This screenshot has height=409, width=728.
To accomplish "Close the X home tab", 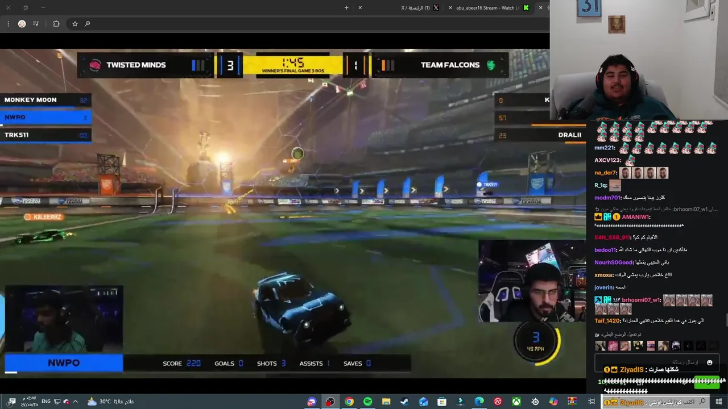I will [360, 8].
